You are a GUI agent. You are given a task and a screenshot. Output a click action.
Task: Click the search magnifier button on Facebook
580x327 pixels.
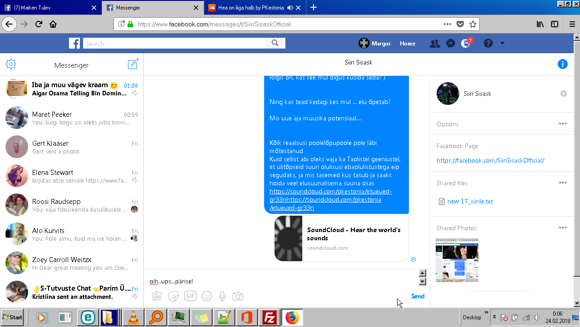pos(275,43)
